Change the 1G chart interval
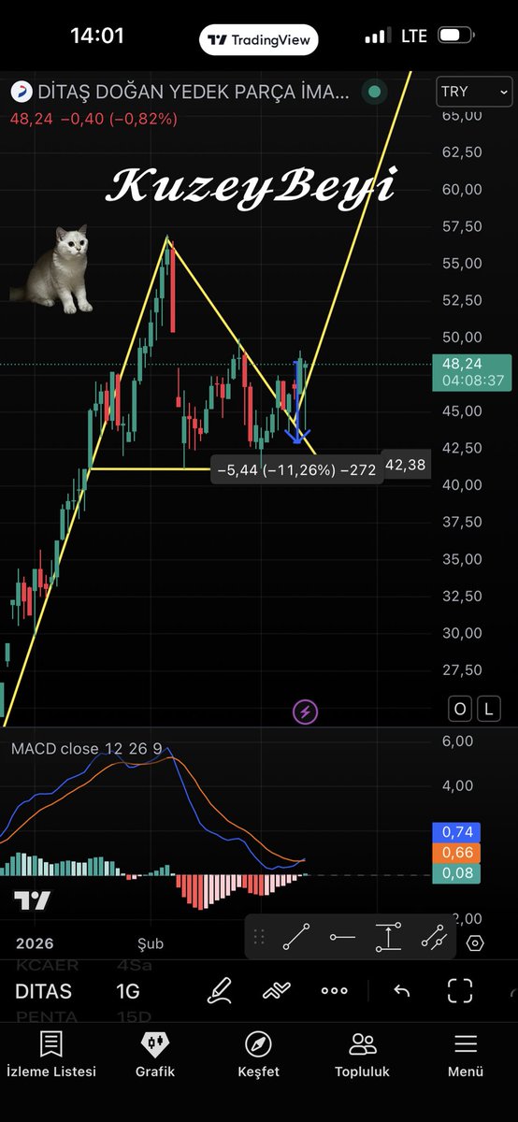Screen dimensions: 518x1122 (127, 992)
